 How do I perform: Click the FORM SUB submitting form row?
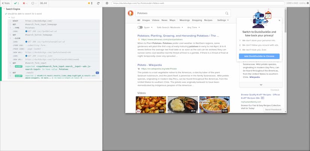(x=54, y=45)
